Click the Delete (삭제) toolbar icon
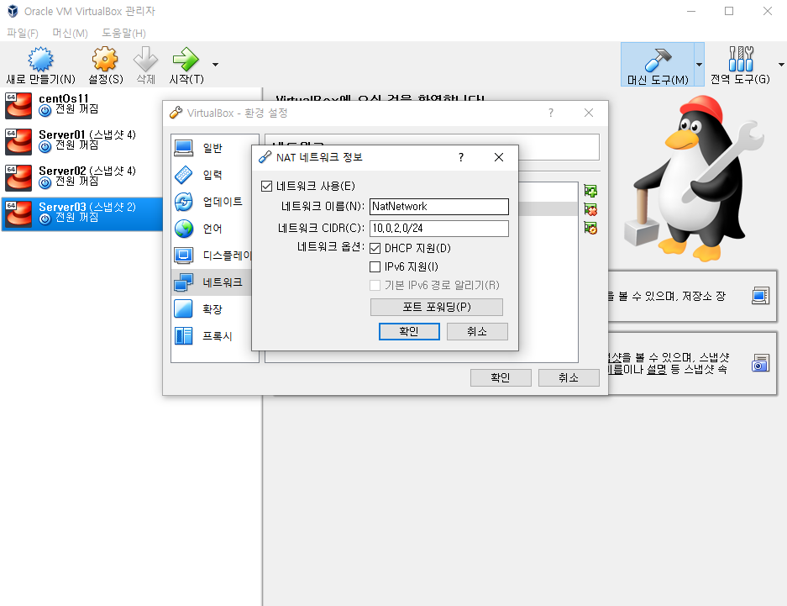787x606 pixels. point(145,59)
